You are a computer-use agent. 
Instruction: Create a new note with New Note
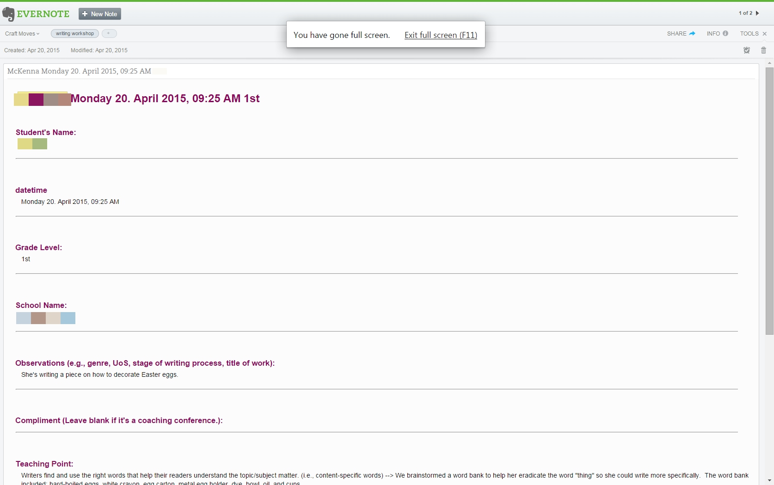(x=100, y=14)
